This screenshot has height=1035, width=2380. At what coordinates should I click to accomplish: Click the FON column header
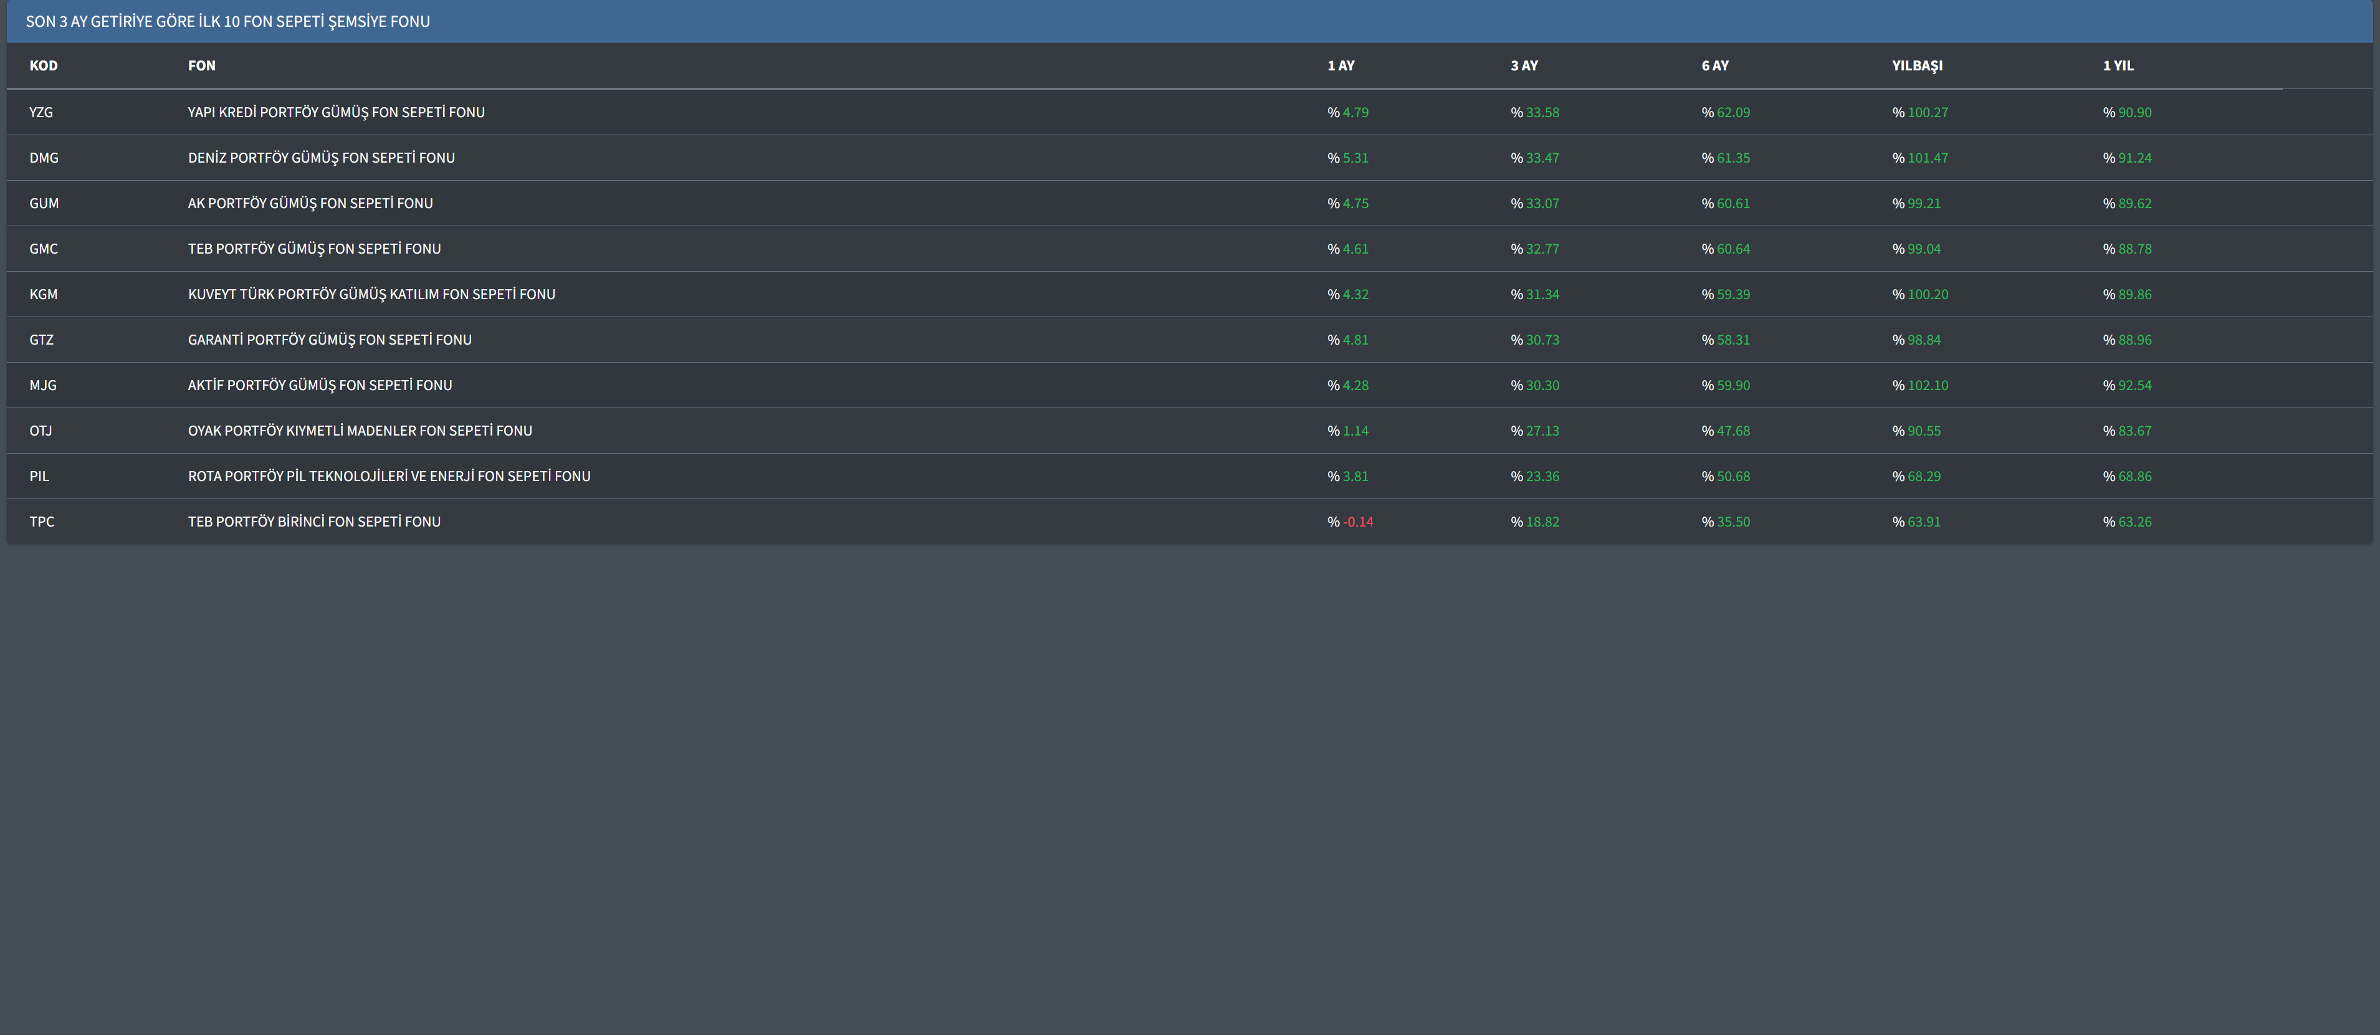pos(201,65)
